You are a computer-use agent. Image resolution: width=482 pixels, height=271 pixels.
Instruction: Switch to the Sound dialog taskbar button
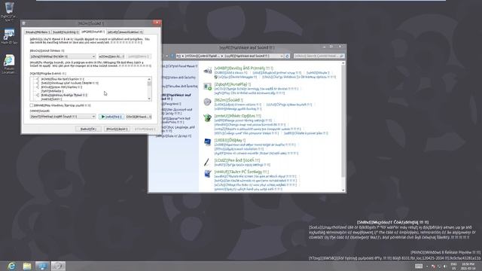(58, 266)
